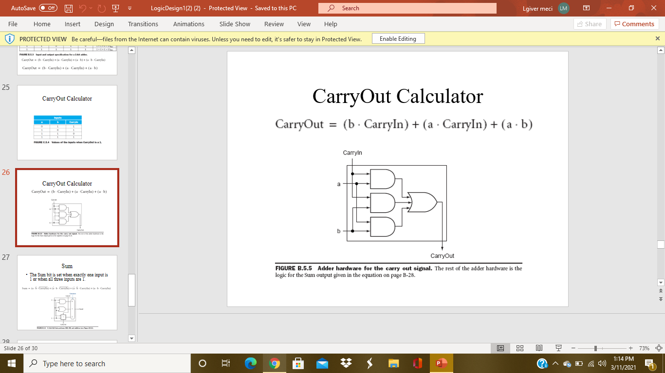Open the LM account avatar

tap(564, 8)
